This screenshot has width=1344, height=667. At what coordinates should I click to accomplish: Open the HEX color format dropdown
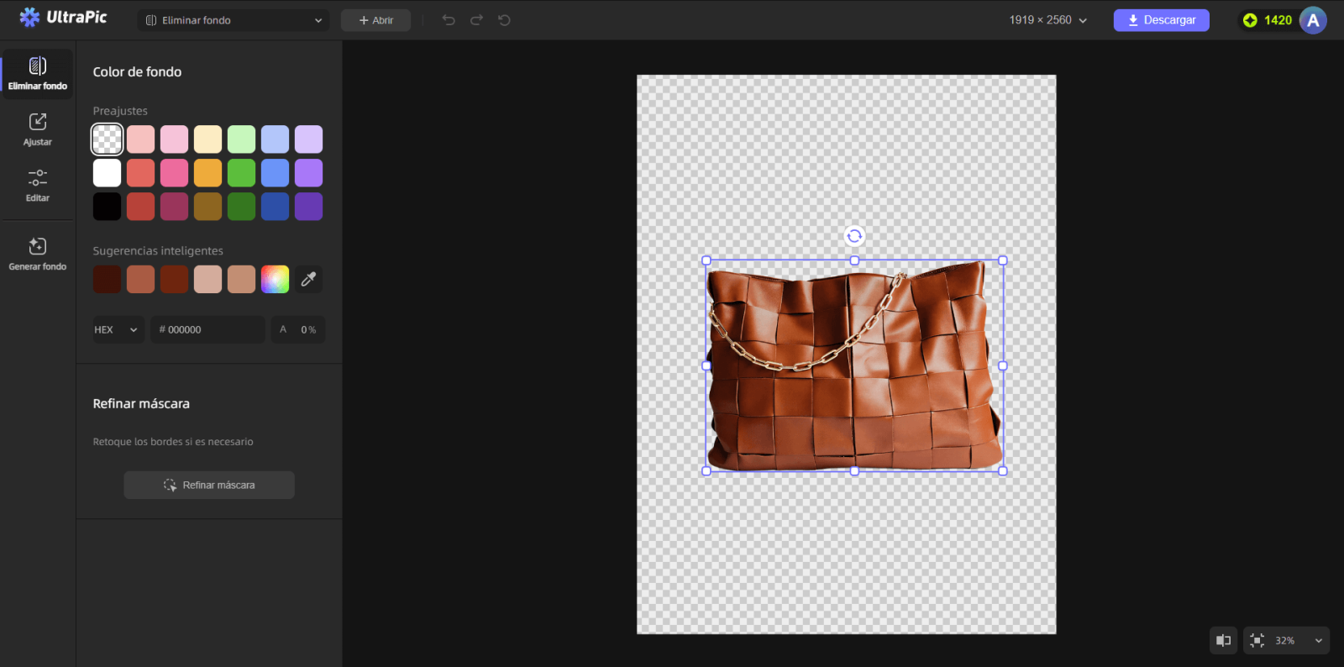point(118,330)
